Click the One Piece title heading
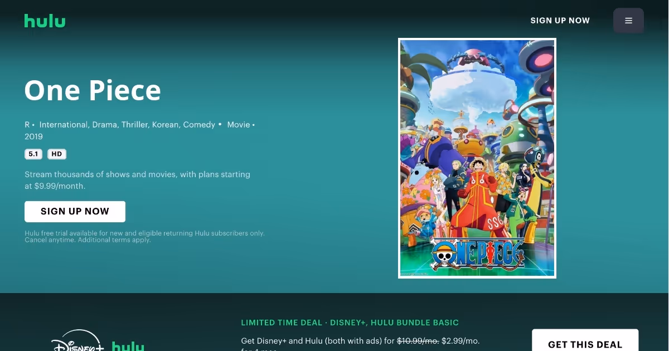 [93, 90]
